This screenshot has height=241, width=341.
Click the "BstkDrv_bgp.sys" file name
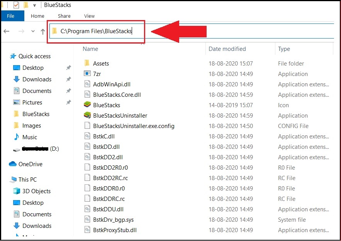coord(113,220)
